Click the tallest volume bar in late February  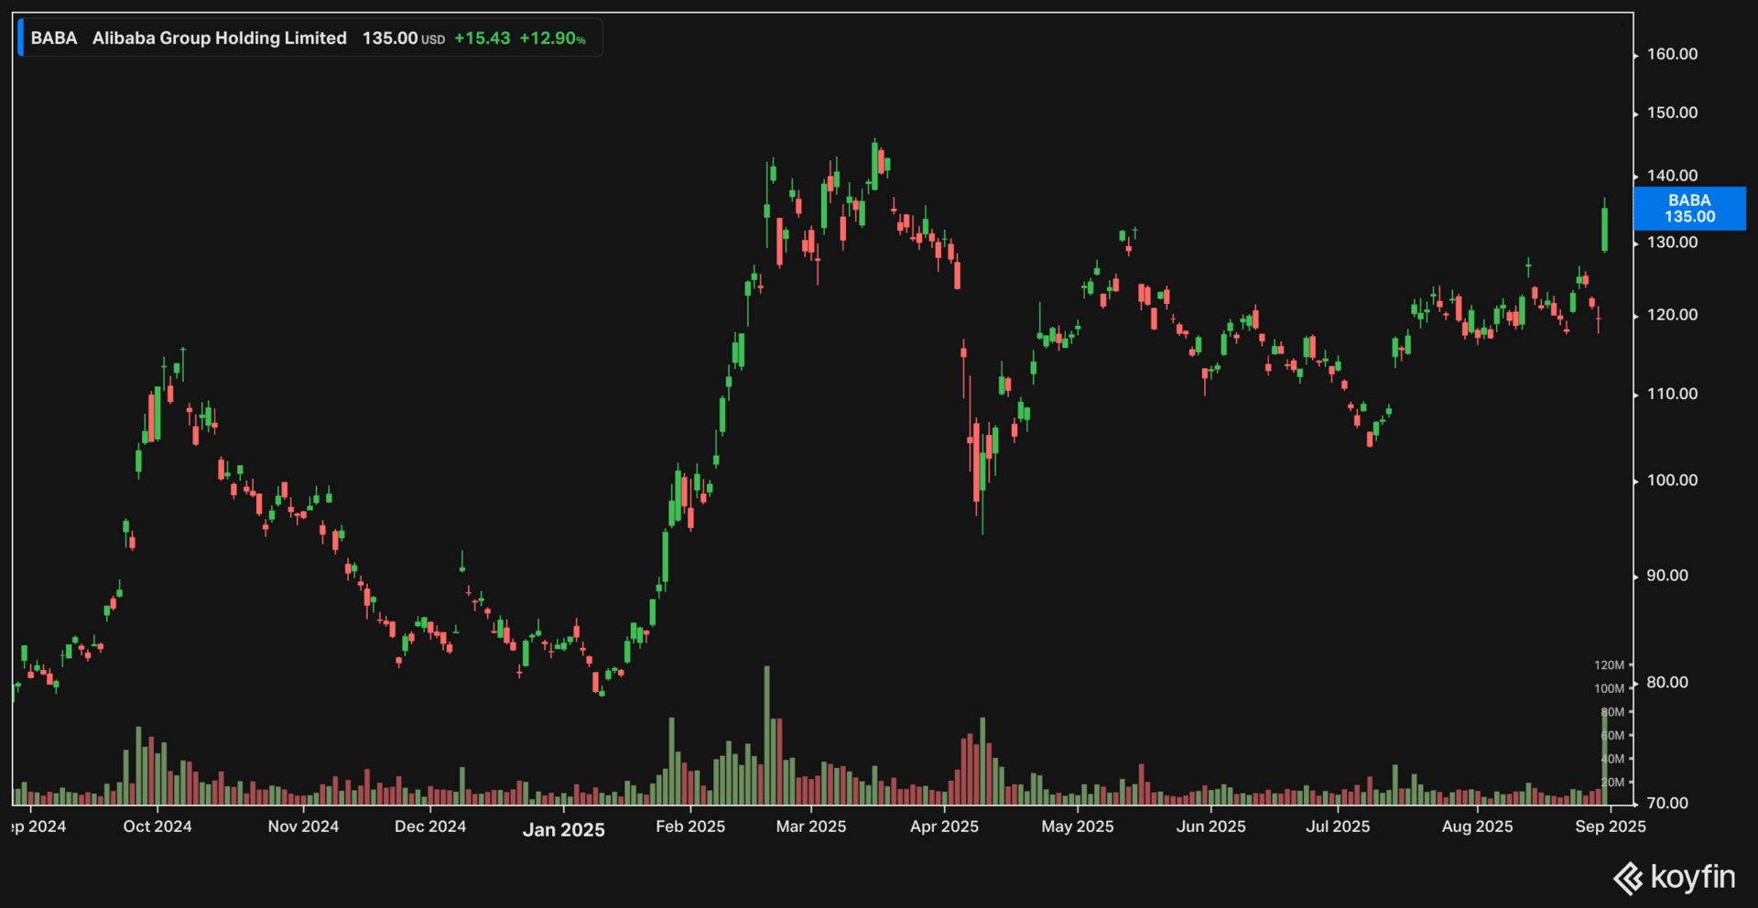coord(767,735)
